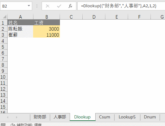Click the formula bar resize dots handle
Screen dimensions: 165x126
[37, 6]
